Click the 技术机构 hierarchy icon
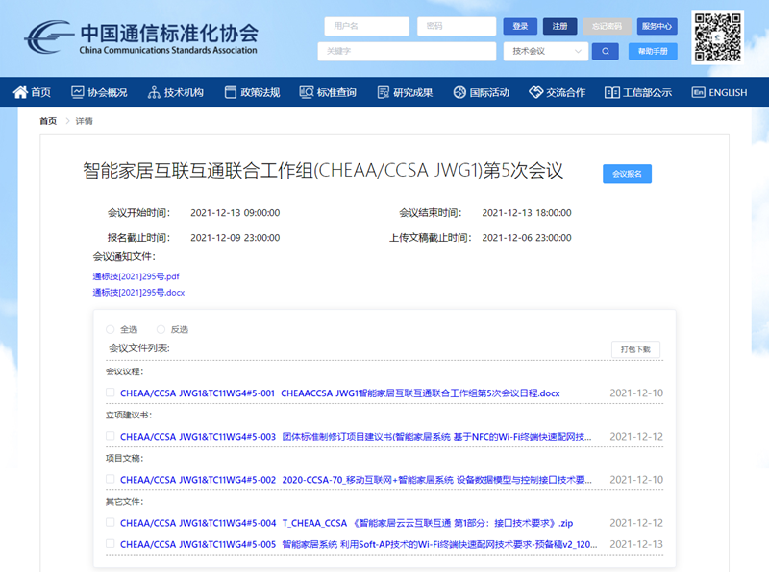The width and height of the screenshot is (769, 572). [154, 93]
